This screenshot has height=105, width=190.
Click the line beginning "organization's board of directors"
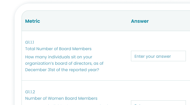[x=64, y=63]
